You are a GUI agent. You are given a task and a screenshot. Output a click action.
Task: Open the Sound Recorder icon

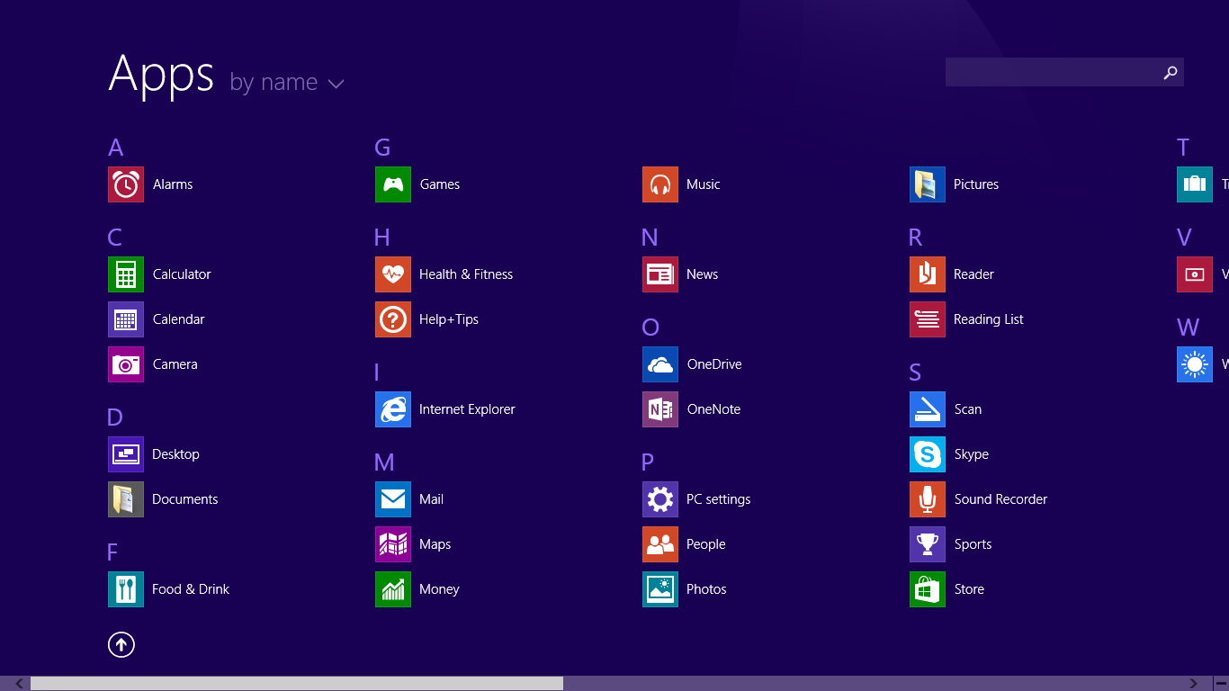pyautogui.click(x=928, y=499)
